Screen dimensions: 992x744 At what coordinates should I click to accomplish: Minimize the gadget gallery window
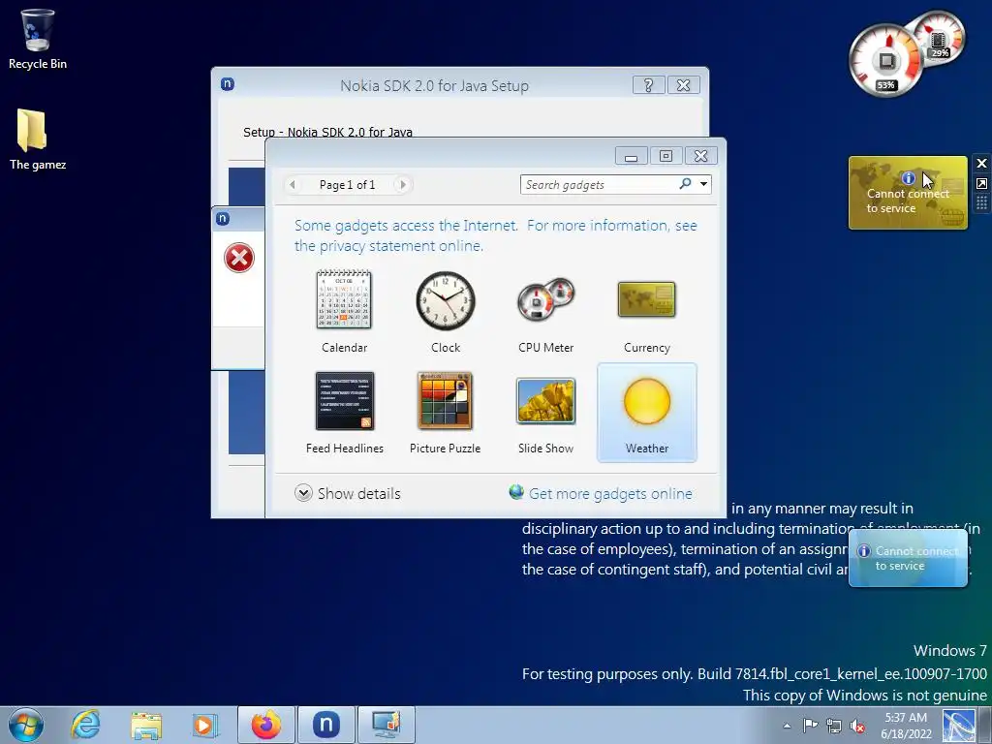point(631,156)
